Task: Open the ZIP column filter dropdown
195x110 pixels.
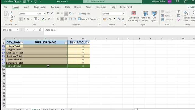Action: pos(74,43)
